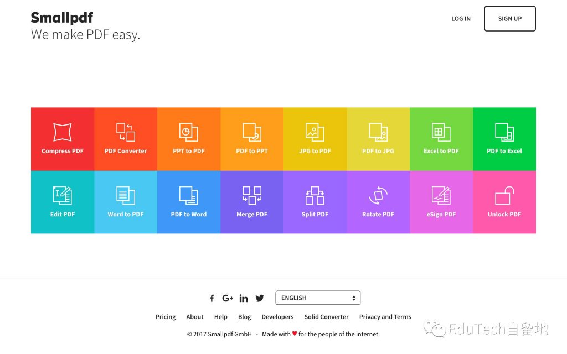Open the Developers footer link
Image resolution: width=567 pixels, height=354 pixels.
278,317
